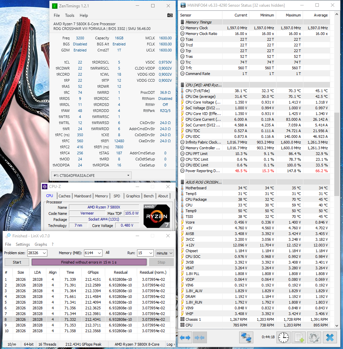The height and width of the screenshot is (349, 343).
Task: Click the HWiNFO scrollbar up arrow
Action: (x=337, y=14)
